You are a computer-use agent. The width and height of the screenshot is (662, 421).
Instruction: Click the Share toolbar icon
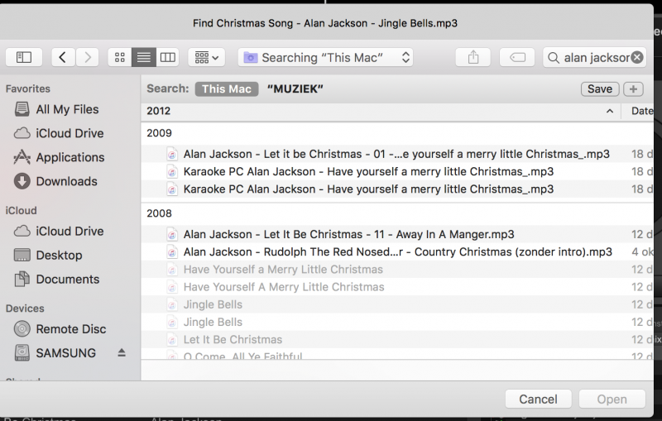473,57
